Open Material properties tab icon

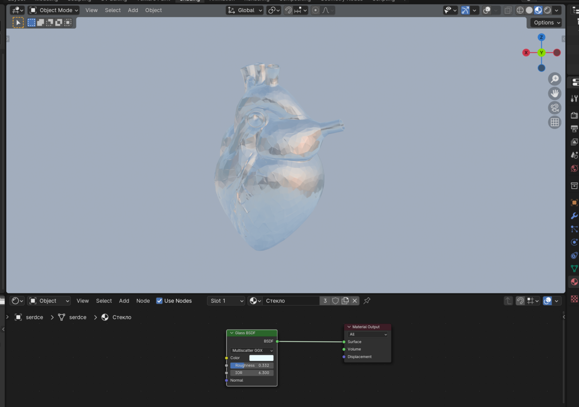pos(574,282)
